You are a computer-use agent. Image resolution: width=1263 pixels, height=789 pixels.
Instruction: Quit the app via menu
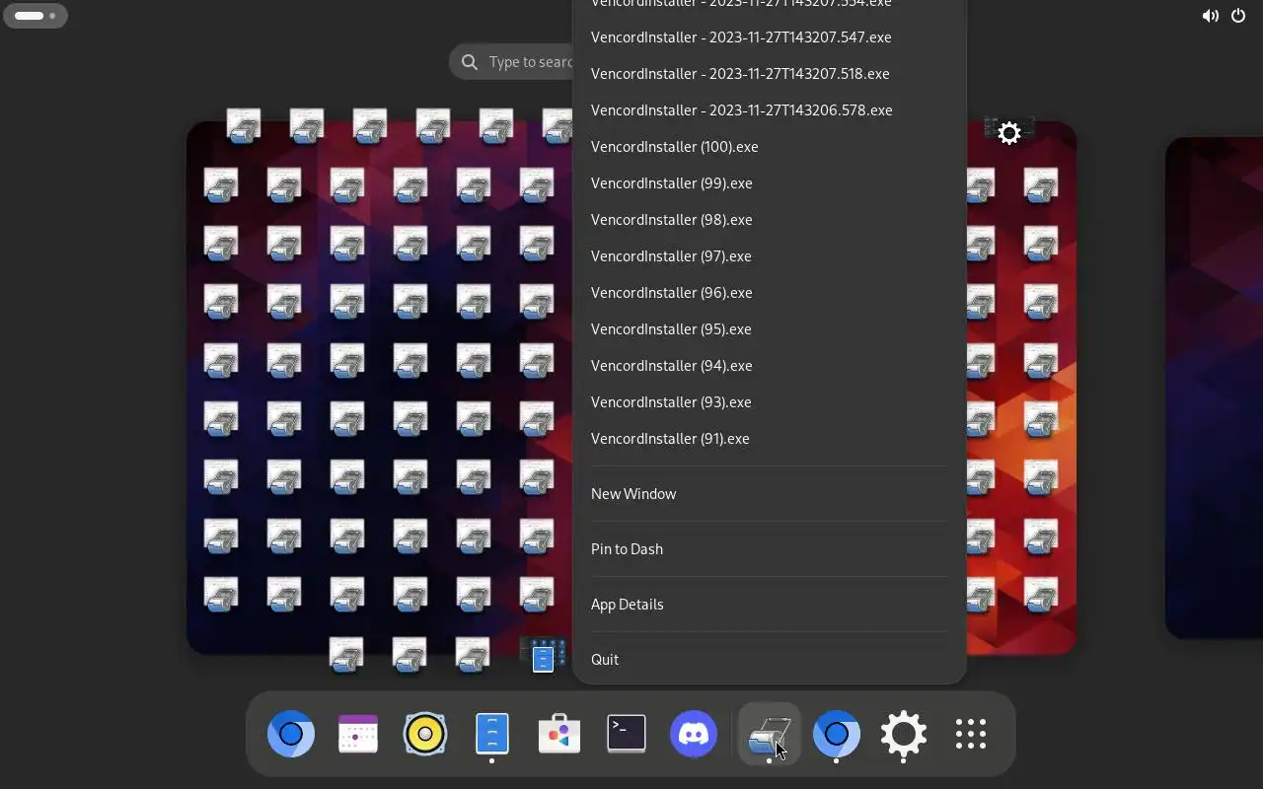(x=770, y=660)
